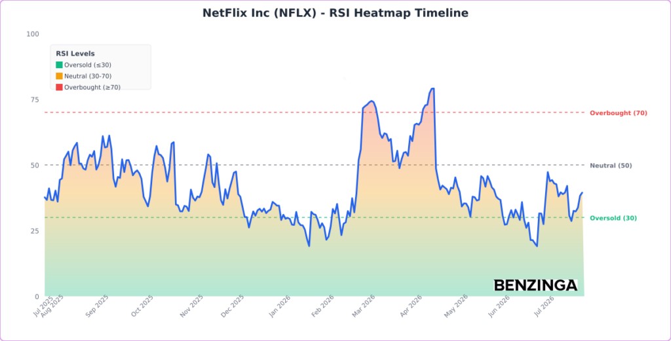Click the chart title 'NetFlix Inc (NFLX) - RSI Heatmap Timeline'
Screen dimensions: 671x341
pos(335,13)
